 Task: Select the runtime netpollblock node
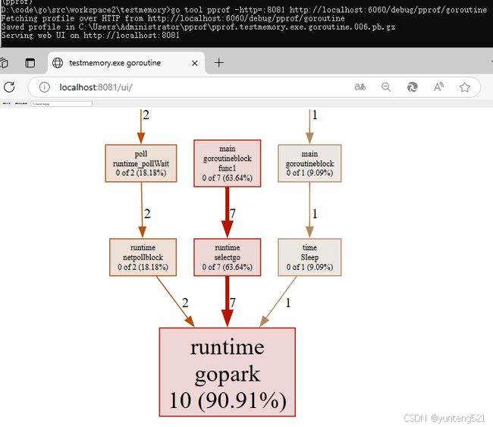click(143, 257)
